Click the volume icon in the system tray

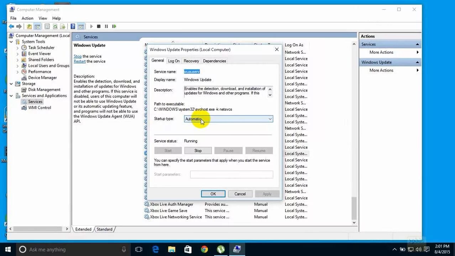tap(419, 249)
